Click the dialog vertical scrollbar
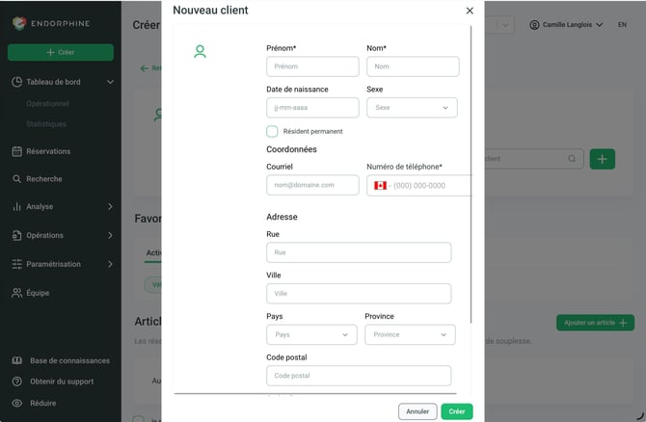 [x=471, y=175]
